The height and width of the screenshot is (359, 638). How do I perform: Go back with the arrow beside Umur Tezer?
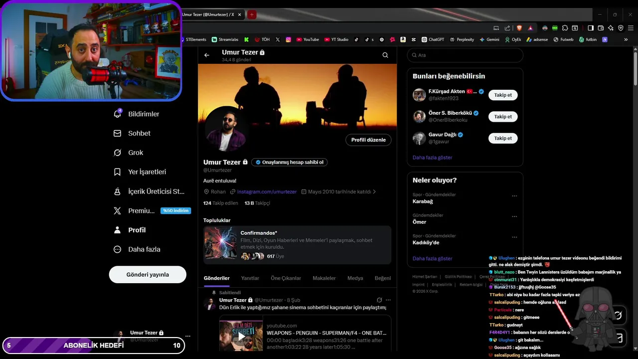(x=207, y=55)
